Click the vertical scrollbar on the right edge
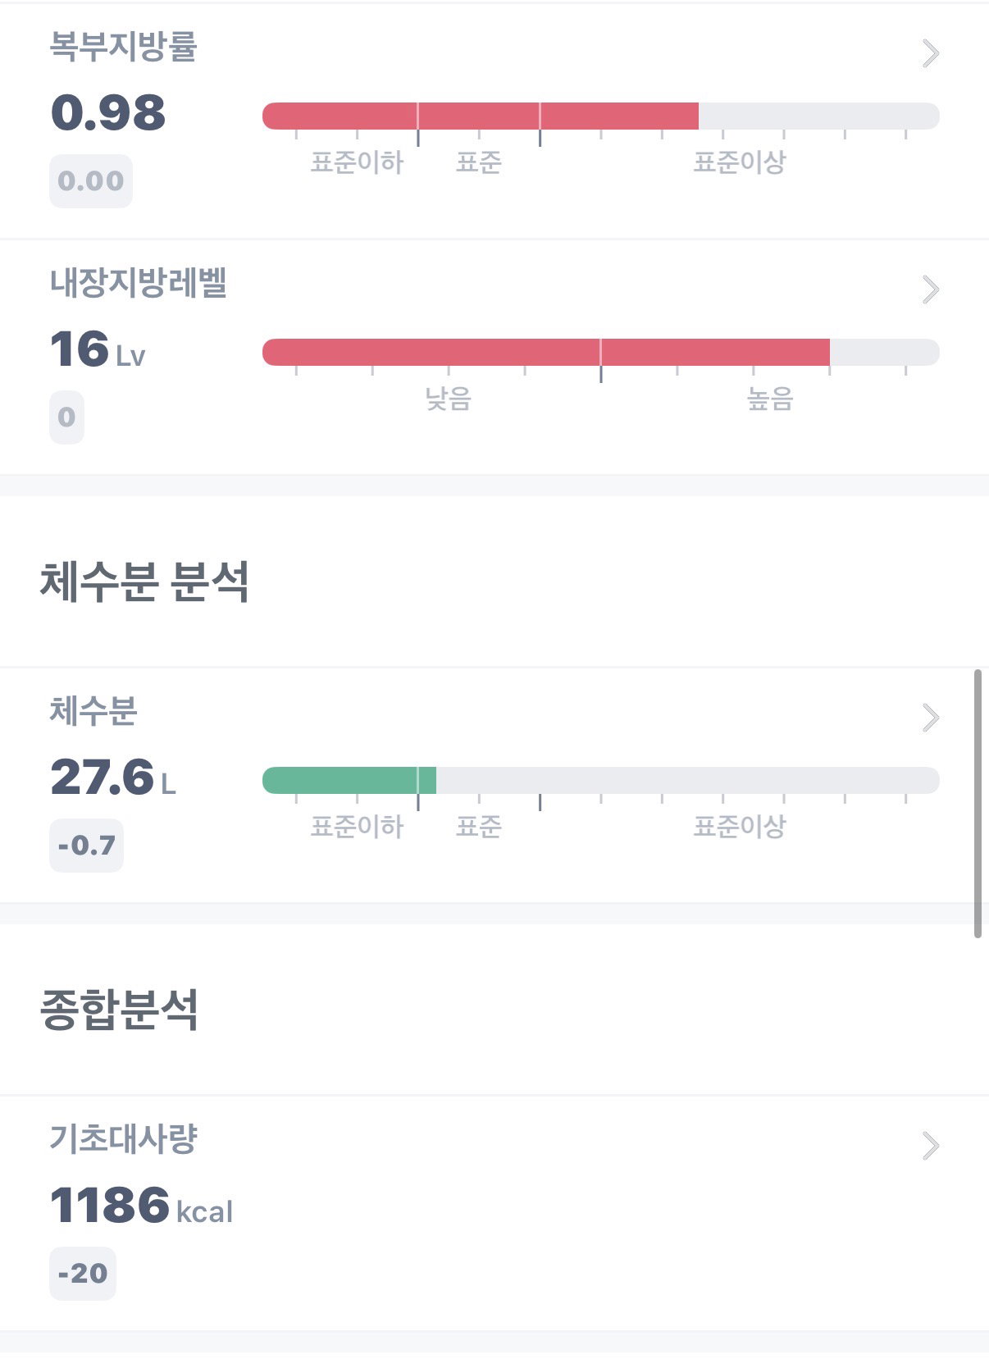 978,804
